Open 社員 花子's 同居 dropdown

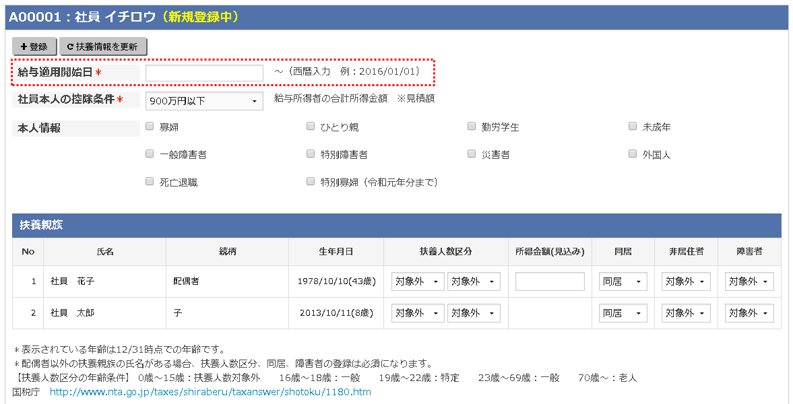point(623,281)
